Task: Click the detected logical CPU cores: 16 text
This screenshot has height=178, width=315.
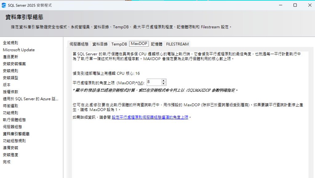Action: click(x=106, y=73)
